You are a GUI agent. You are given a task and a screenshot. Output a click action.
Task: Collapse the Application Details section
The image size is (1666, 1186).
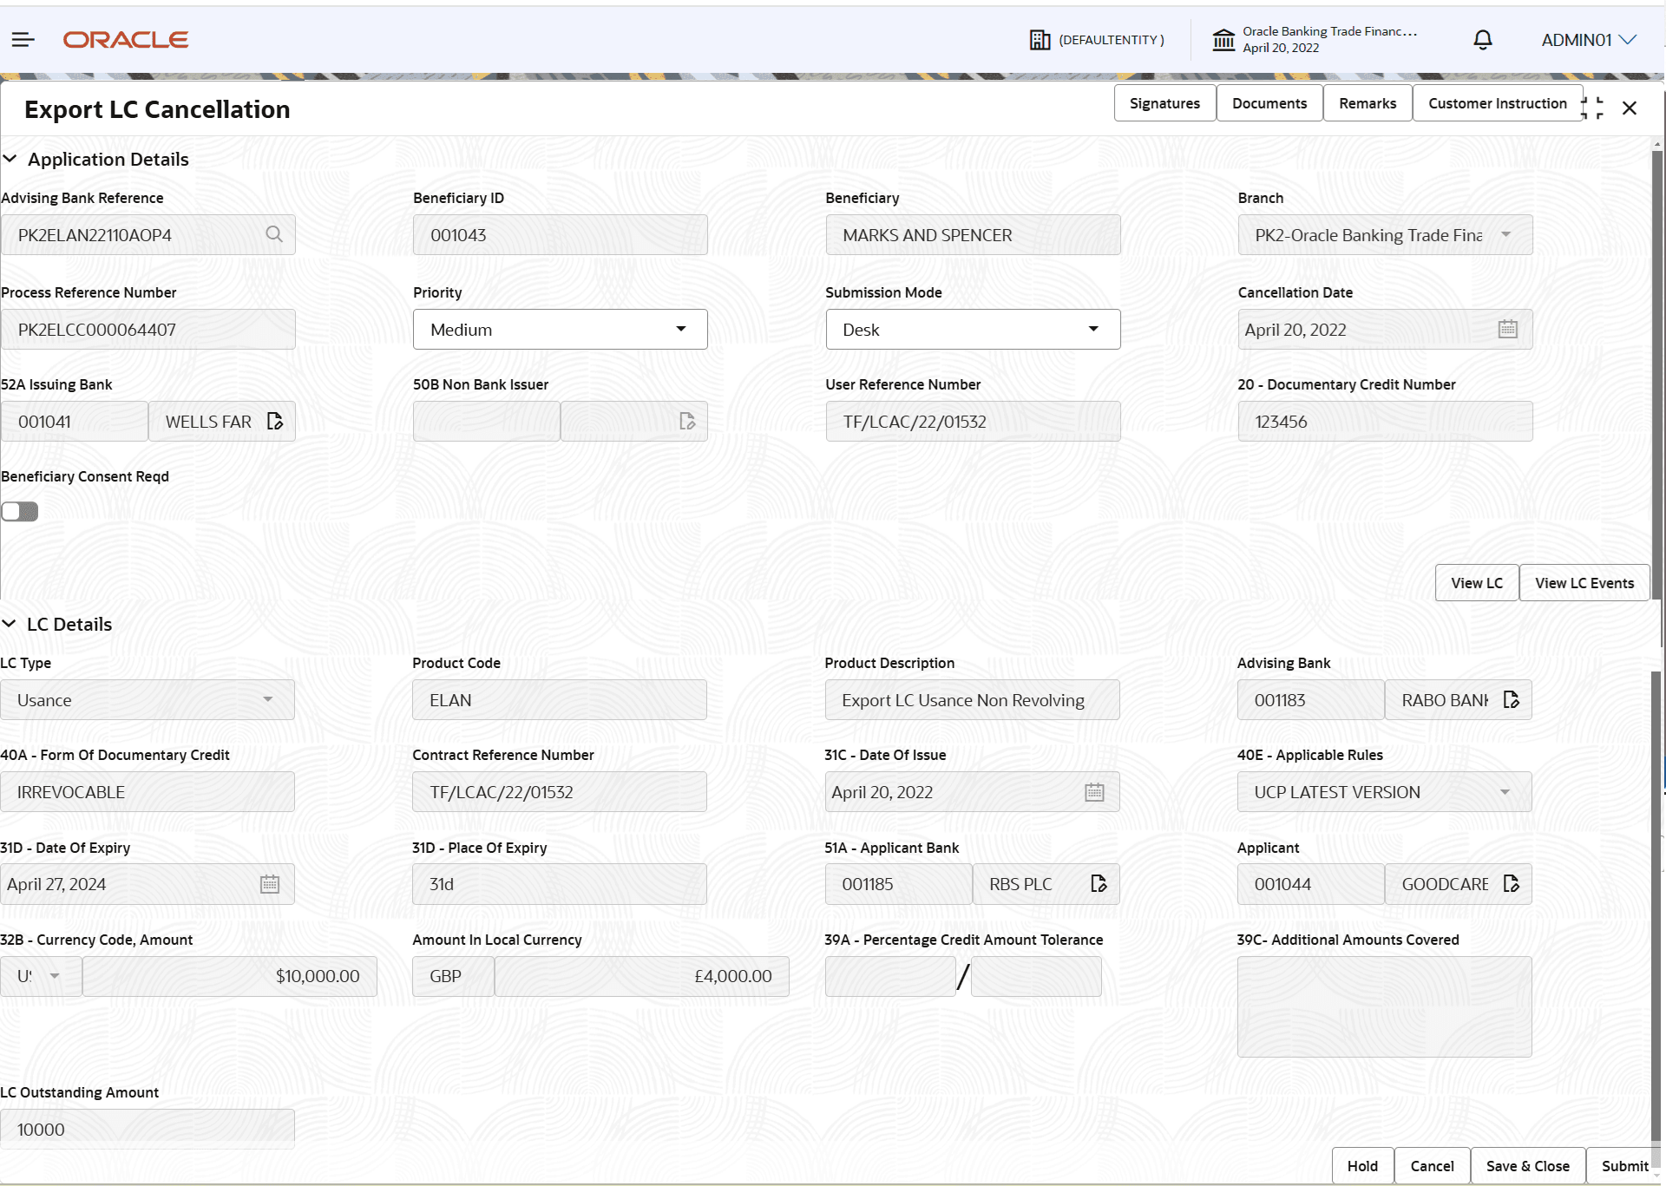10,159
